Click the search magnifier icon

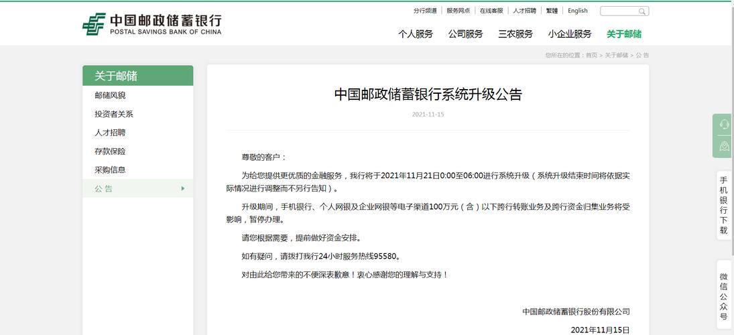[641, 11]
